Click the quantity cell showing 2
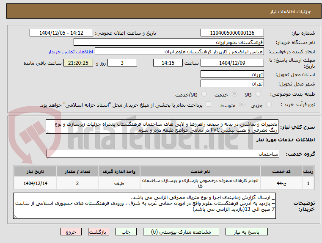 click(77, 183)
